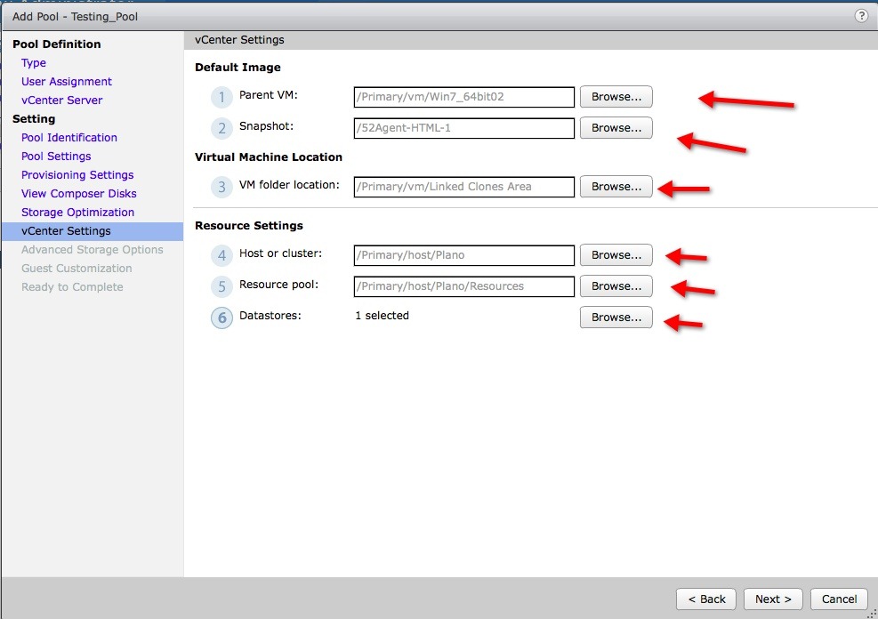Click the step 4 number icon
878x619 pixels.
[x=222, y=255]
